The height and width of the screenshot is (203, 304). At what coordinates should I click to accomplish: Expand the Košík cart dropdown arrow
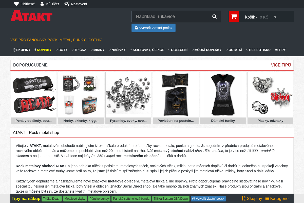pos(275,17)
